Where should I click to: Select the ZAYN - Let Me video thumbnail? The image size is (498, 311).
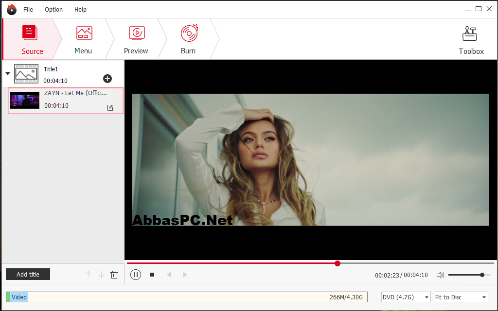[25, 100]
